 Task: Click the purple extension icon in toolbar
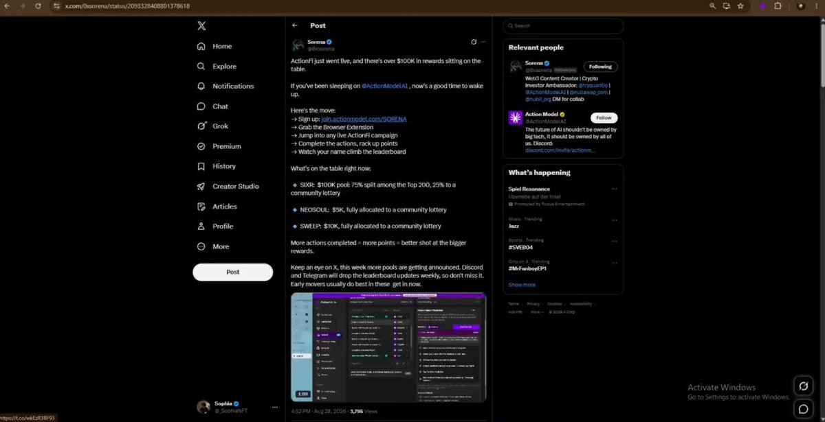(764, 5)
